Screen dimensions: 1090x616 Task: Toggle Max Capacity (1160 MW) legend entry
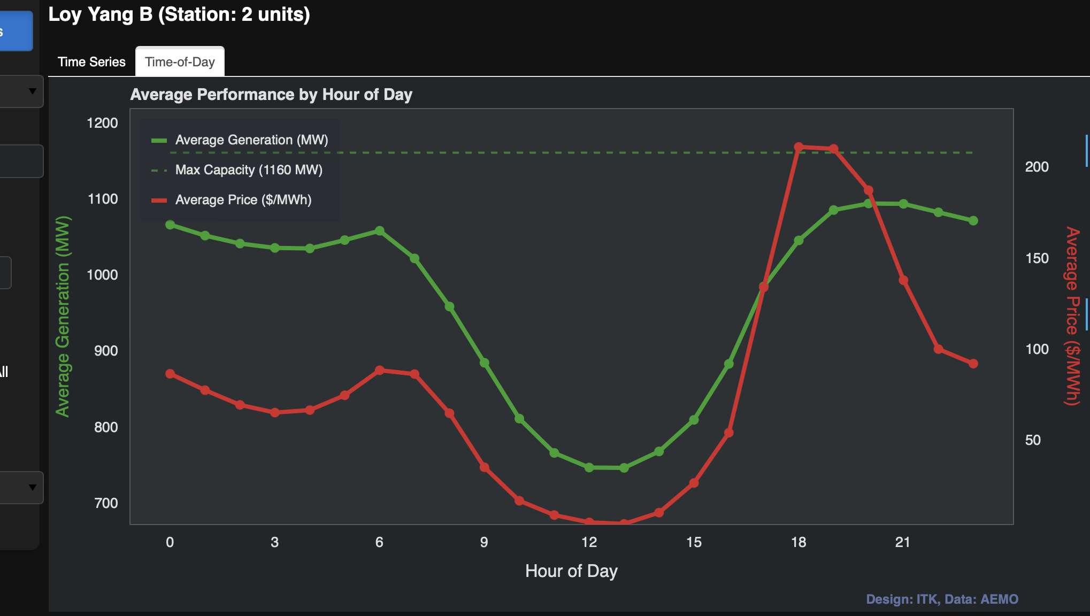click(x=249, y=170)
